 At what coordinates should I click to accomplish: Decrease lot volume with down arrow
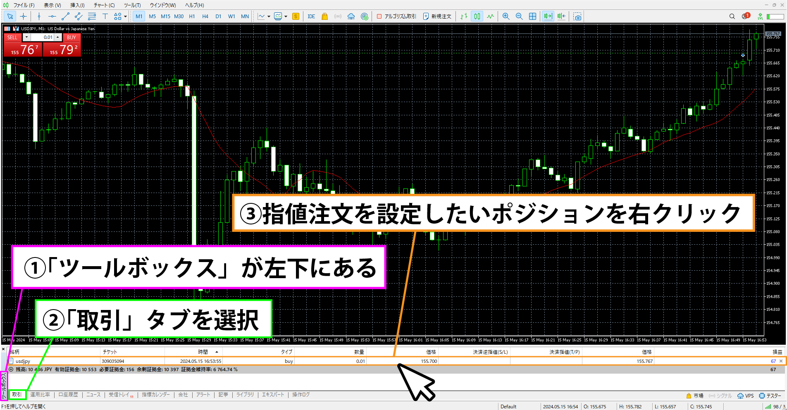pos(26,37)
